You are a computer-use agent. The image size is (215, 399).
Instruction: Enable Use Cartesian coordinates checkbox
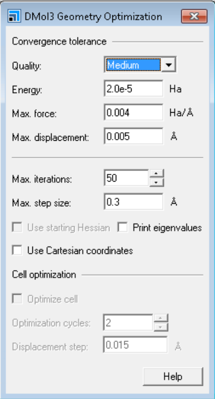coord(17,250)
